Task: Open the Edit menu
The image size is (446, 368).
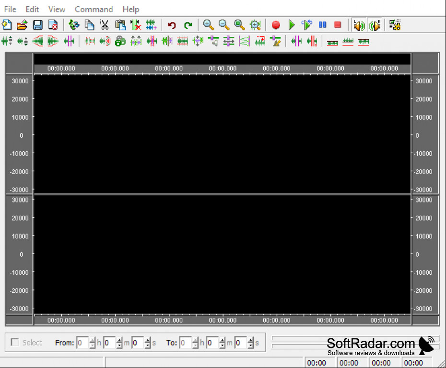Action: [32, 10]
